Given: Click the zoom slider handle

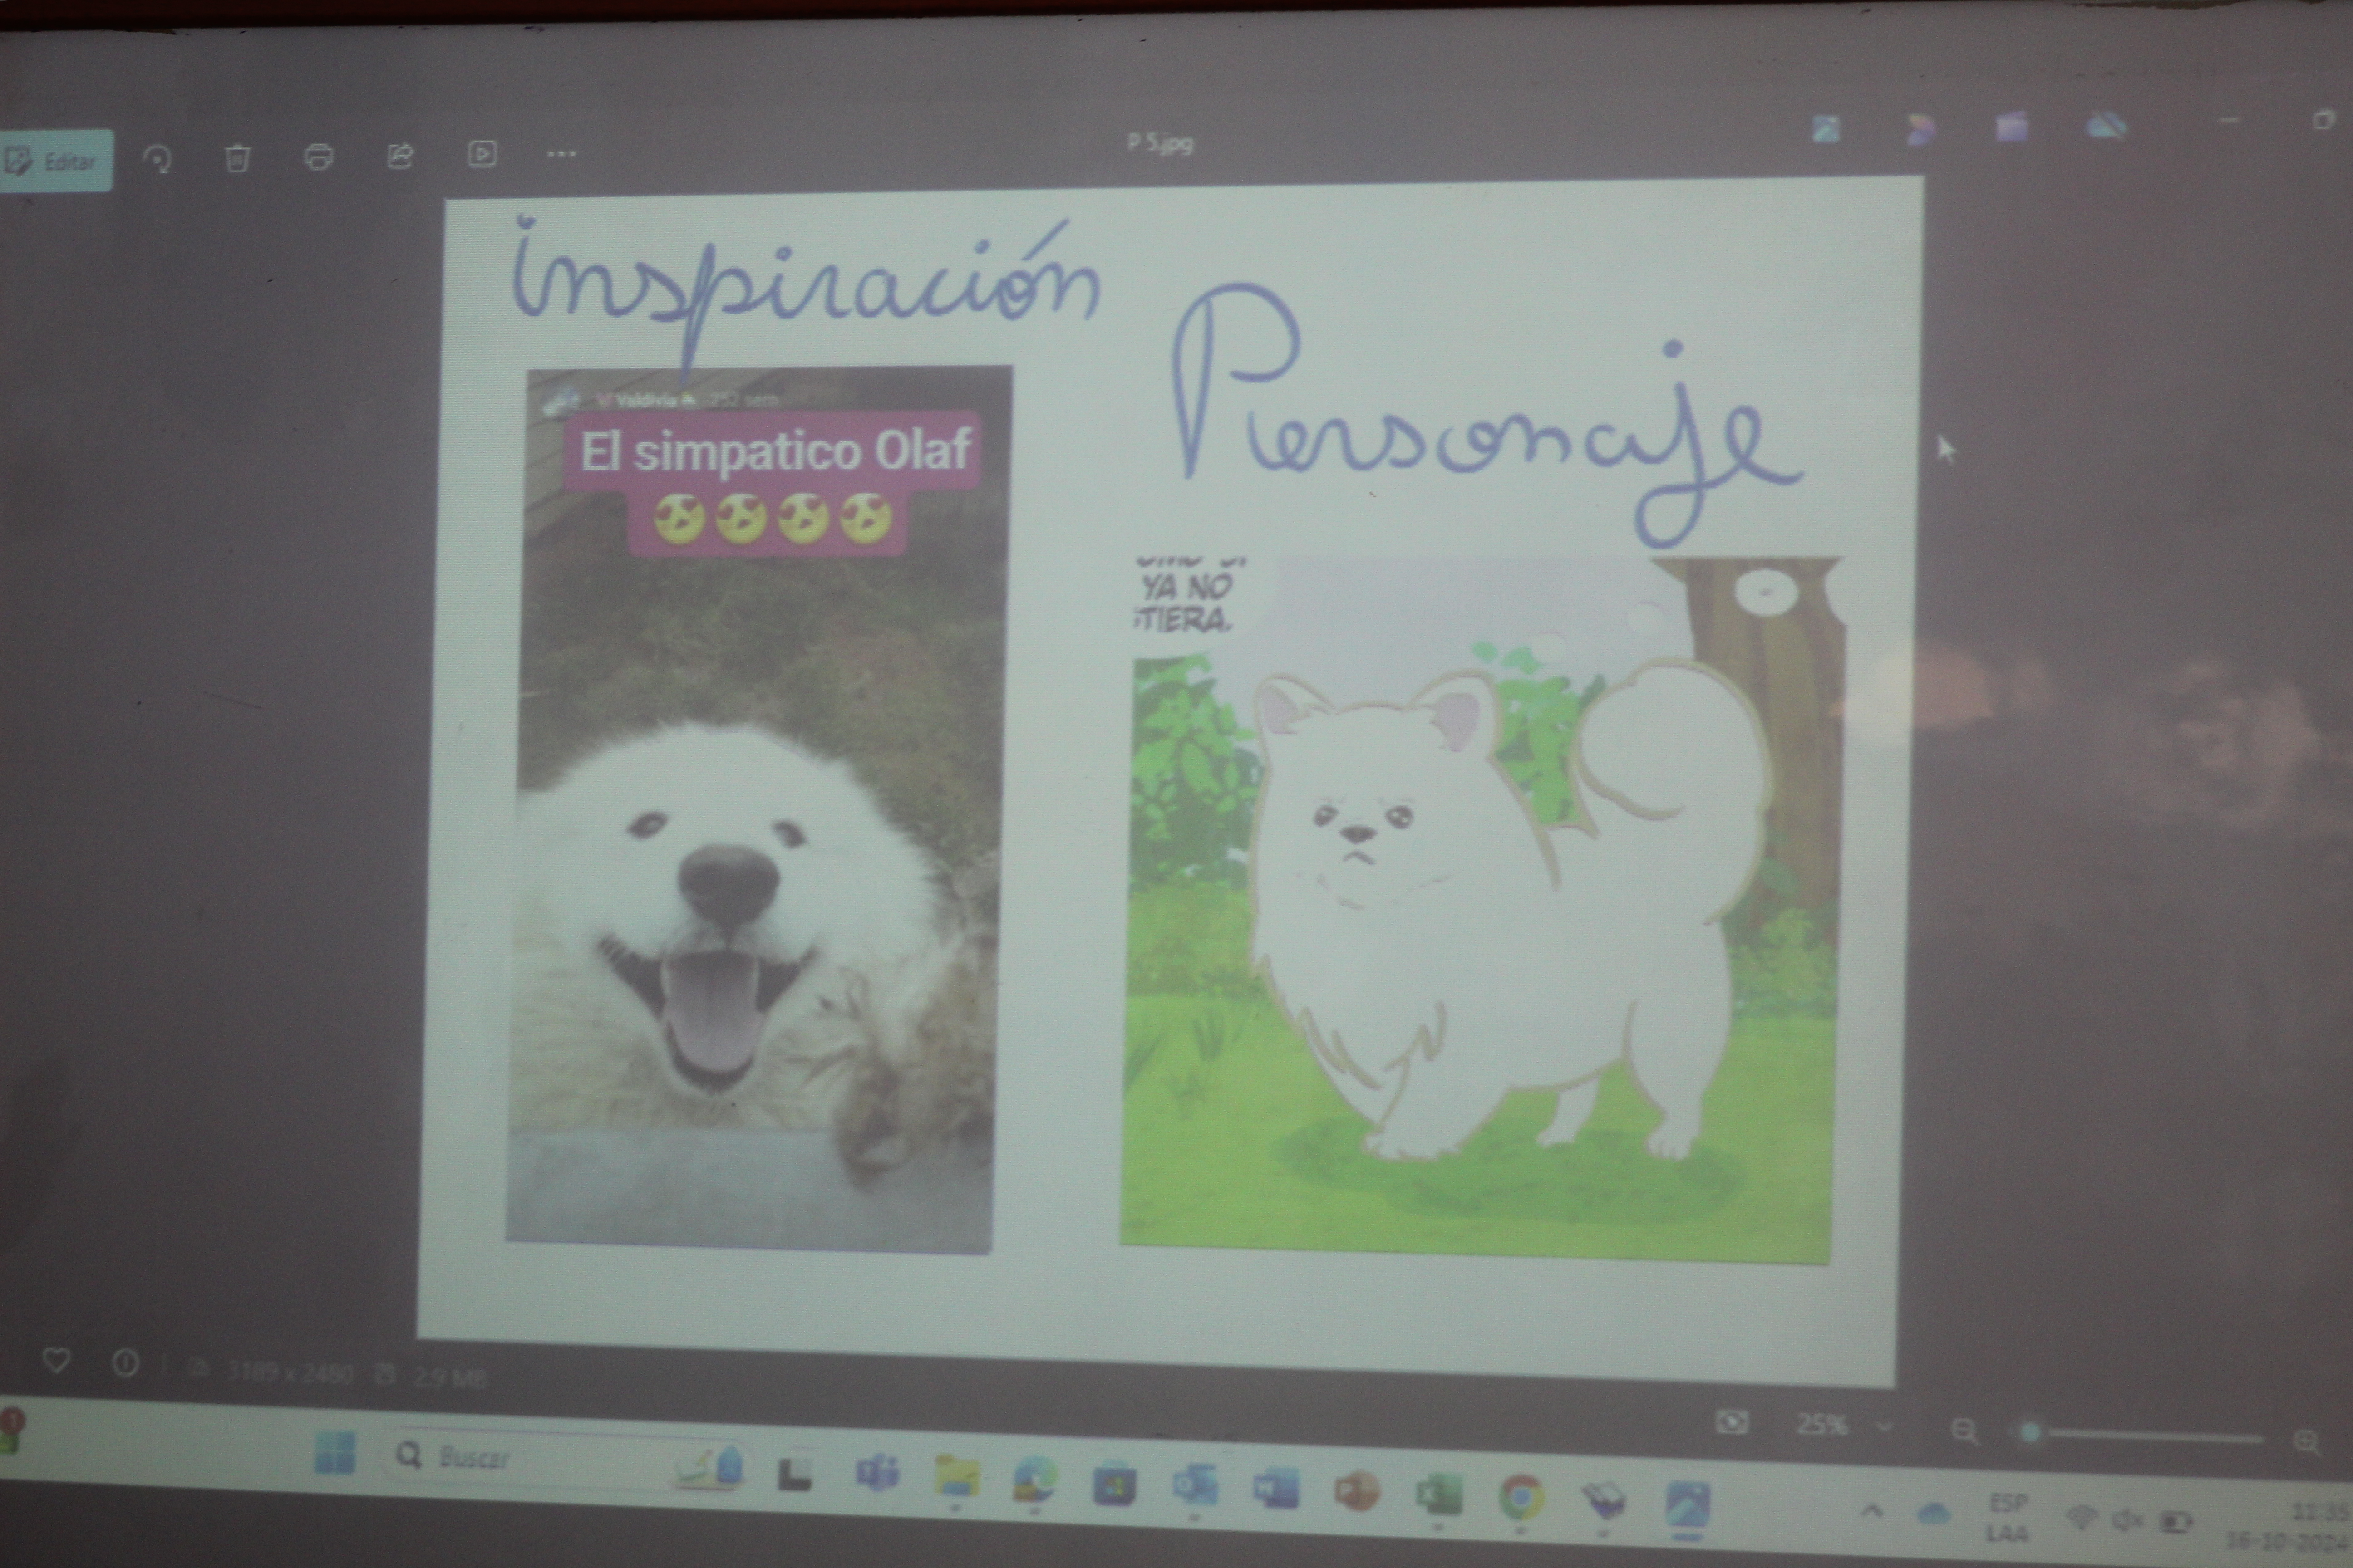Looking at the screenshot, I should pos(2030,1433).
